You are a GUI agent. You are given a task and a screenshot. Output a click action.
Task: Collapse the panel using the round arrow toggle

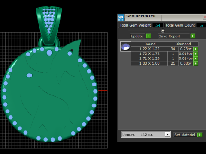pos(163,31)
